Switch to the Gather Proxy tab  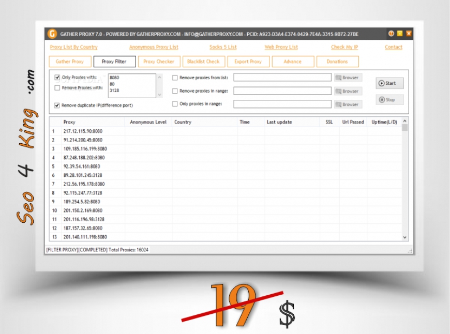pos(70,62)
